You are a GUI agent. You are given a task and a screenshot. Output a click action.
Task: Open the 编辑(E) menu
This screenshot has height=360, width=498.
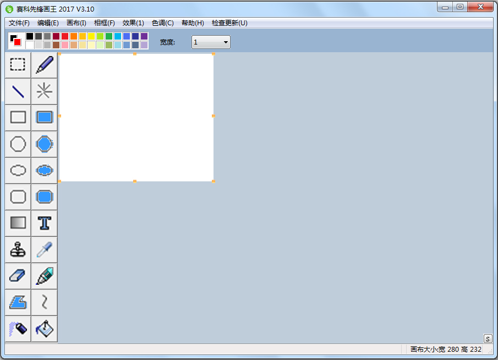click(48, 23)
